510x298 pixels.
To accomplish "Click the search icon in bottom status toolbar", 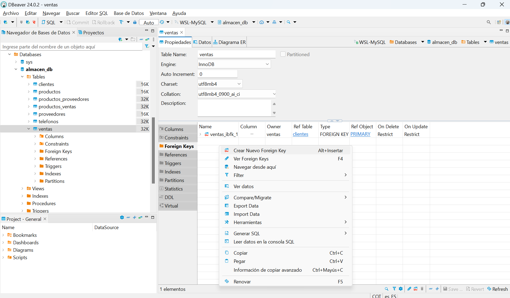I will coord(387,289).
